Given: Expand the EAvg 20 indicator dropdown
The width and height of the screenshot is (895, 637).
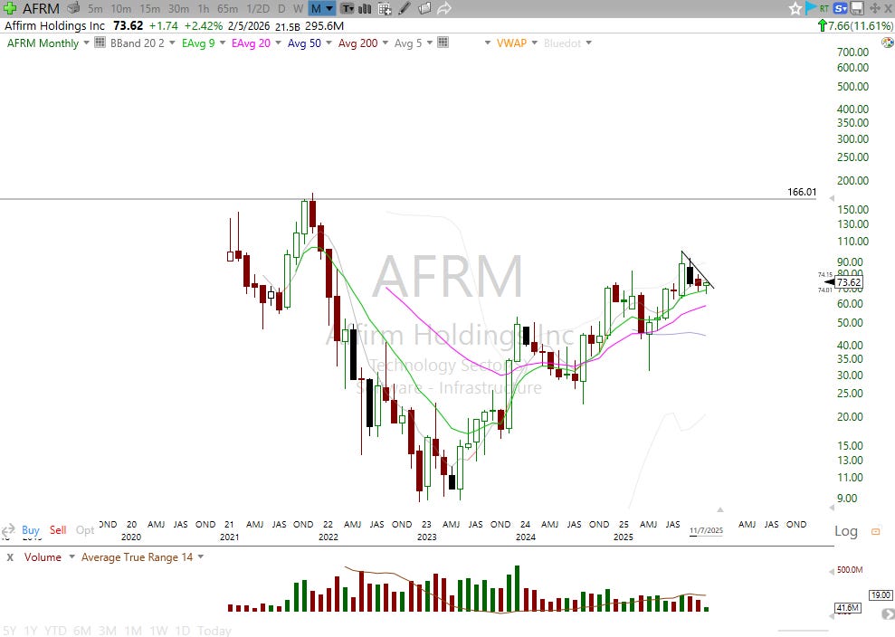Looking at the screenshot, I should 278,43.
